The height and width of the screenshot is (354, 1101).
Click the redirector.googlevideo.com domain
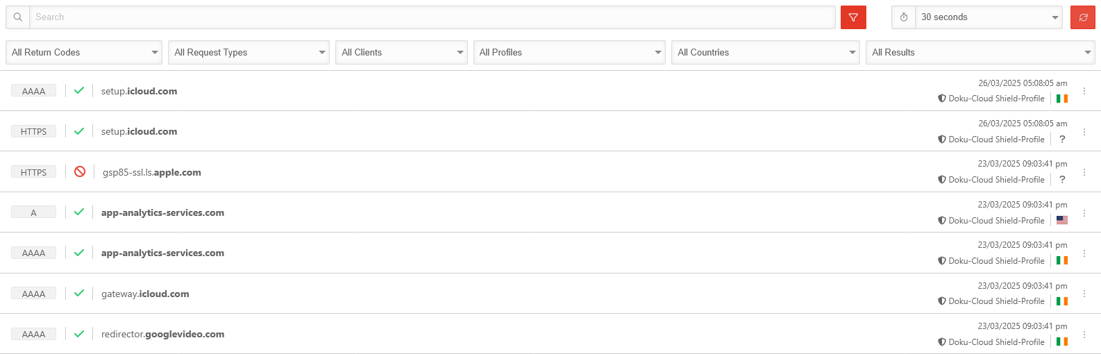coord(162,334)
